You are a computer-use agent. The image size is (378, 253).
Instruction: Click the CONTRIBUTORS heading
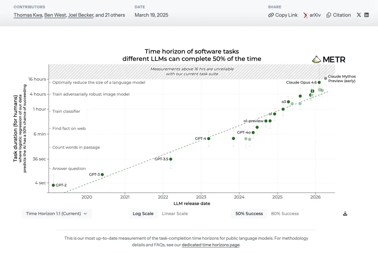29,7
